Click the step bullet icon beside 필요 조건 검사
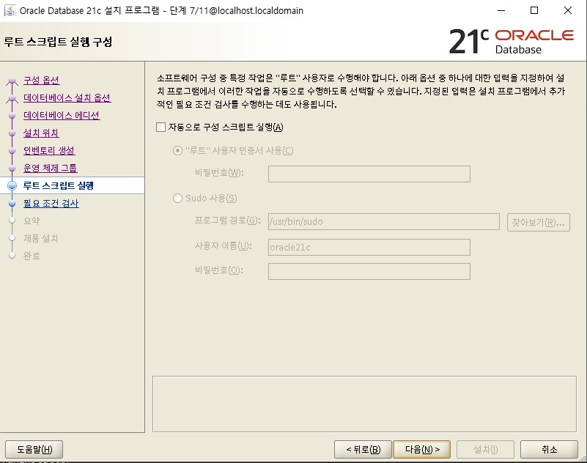The height and width of the screenshot is (463, 587). click(x=12, y=203)
